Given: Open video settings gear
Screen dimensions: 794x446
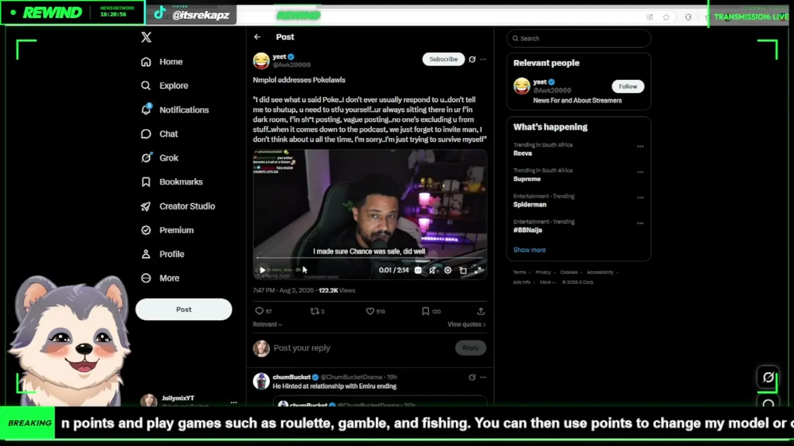Looking at the screenshot, I should (448, 270).
